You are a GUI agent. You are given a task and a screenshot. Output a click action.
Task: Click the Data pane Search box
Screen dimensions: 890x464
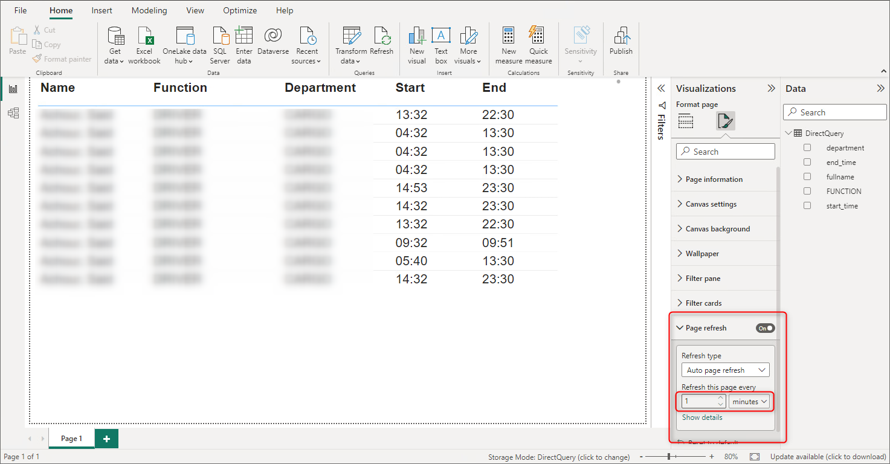coord(835,112)
